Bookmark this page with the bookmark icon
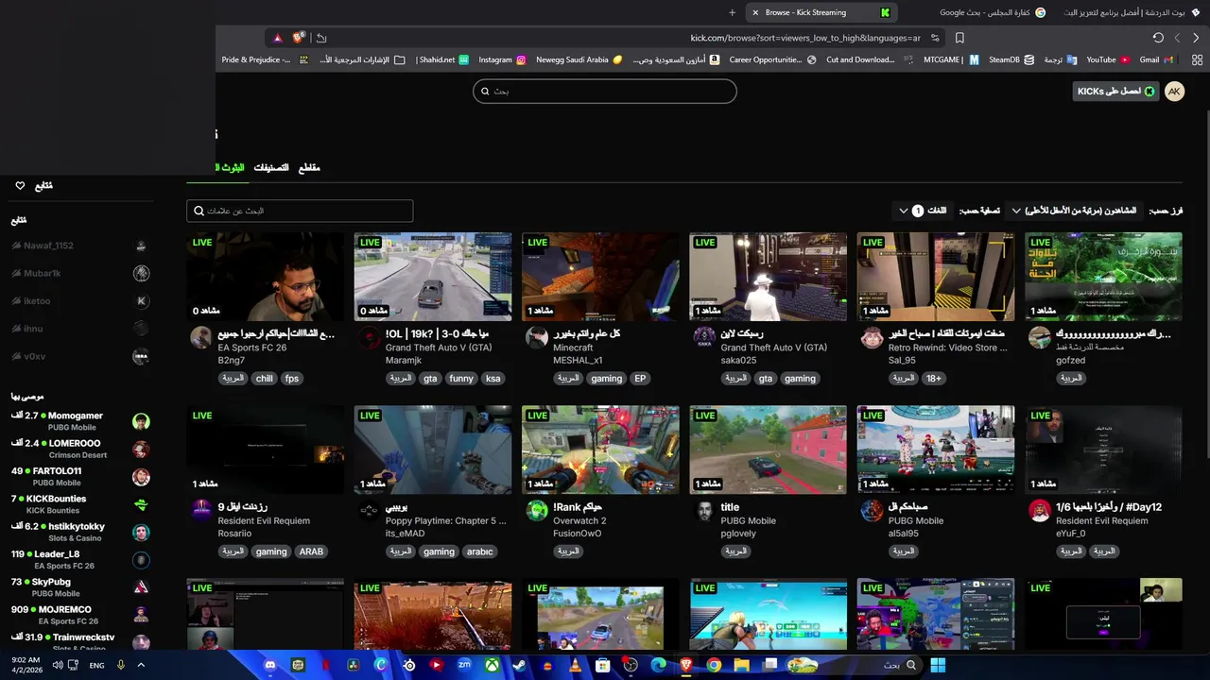 (x=959, y=38)
